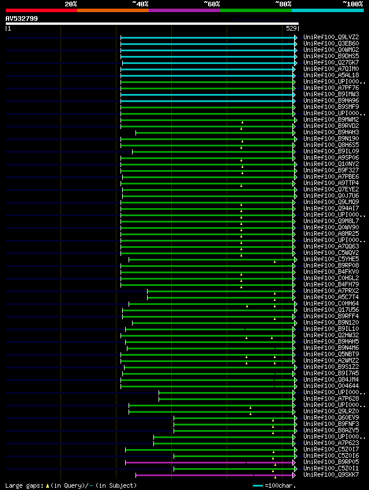Click the red 20% identity legend segment
The height and width of the screenshot is (490, 369).
click(42, 10)
